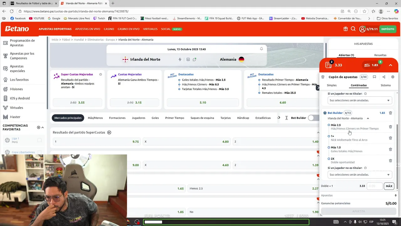Open the Twitch bookmark
This screenshot has width=401, height=226.
[99, 19]
